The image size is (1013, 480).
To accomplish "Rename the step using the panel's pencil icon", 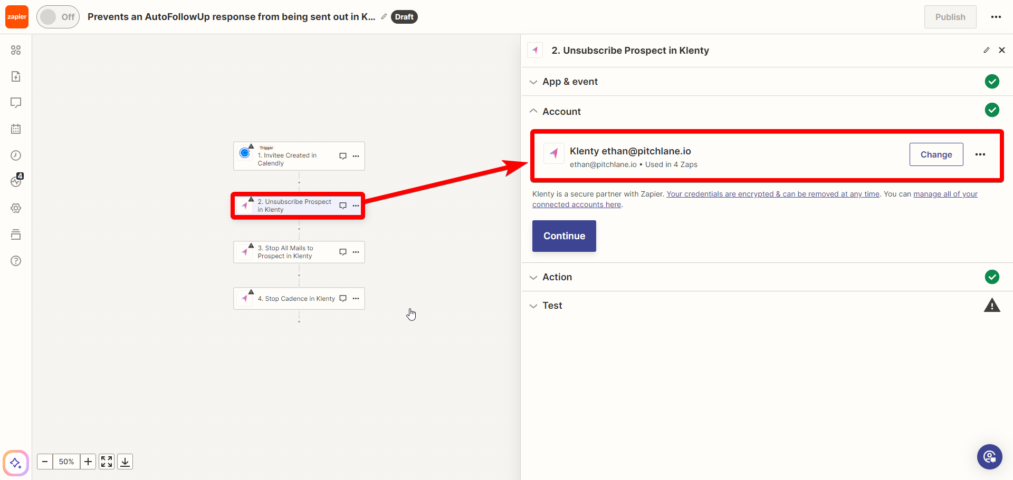I will coord(987,50).
